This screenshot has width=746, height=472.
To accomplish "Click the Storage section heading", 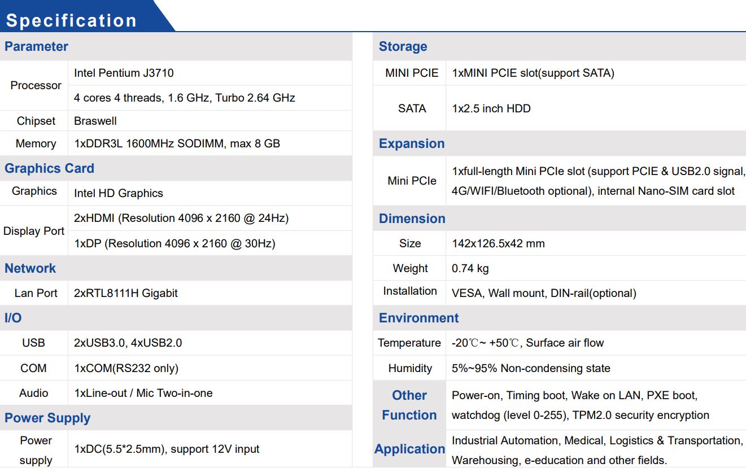I will pos(403,46).
